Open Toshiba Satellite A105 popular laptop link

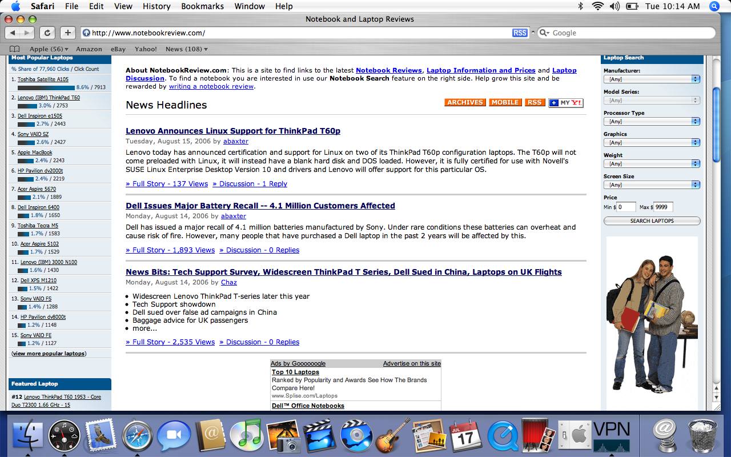[43, 79]
